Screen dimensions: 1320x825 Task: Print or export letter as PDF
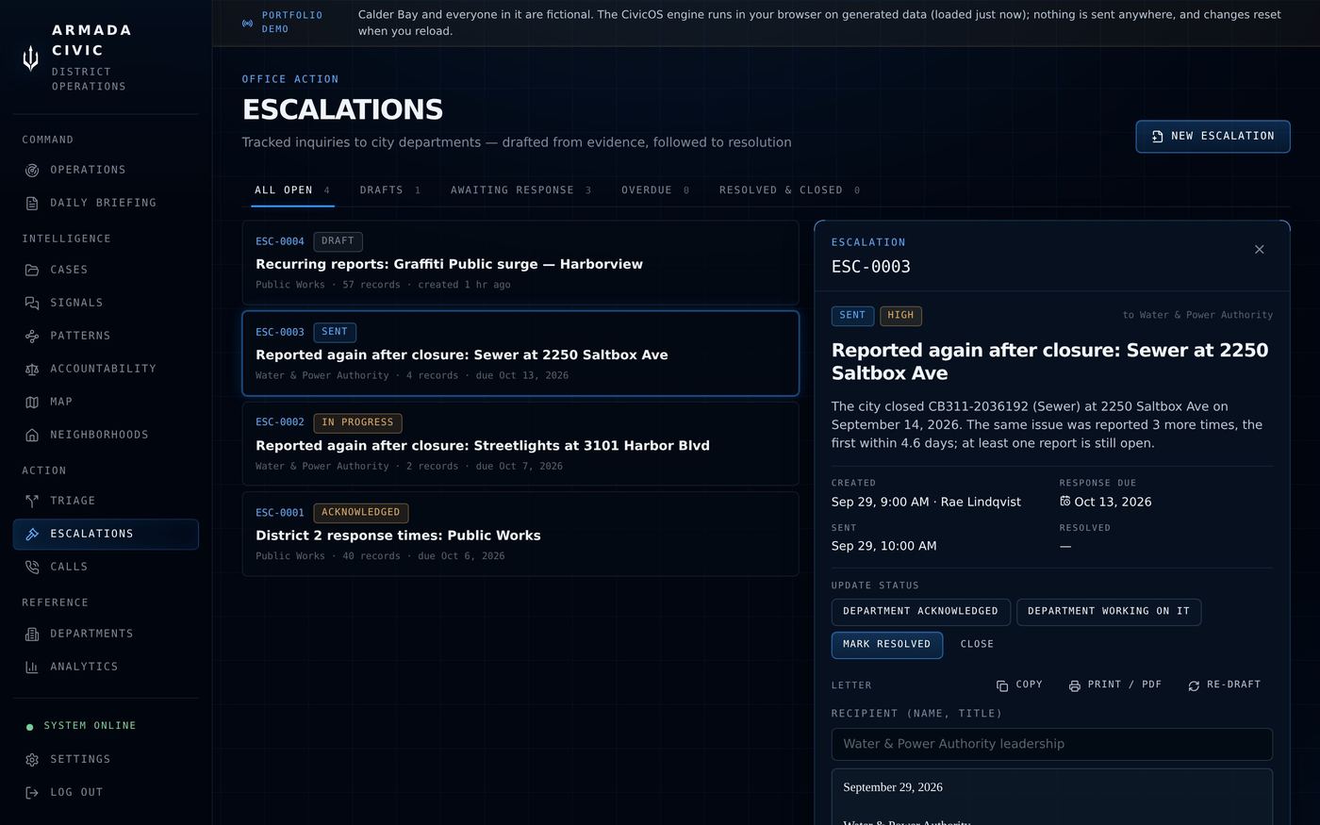pos(1114,685)
